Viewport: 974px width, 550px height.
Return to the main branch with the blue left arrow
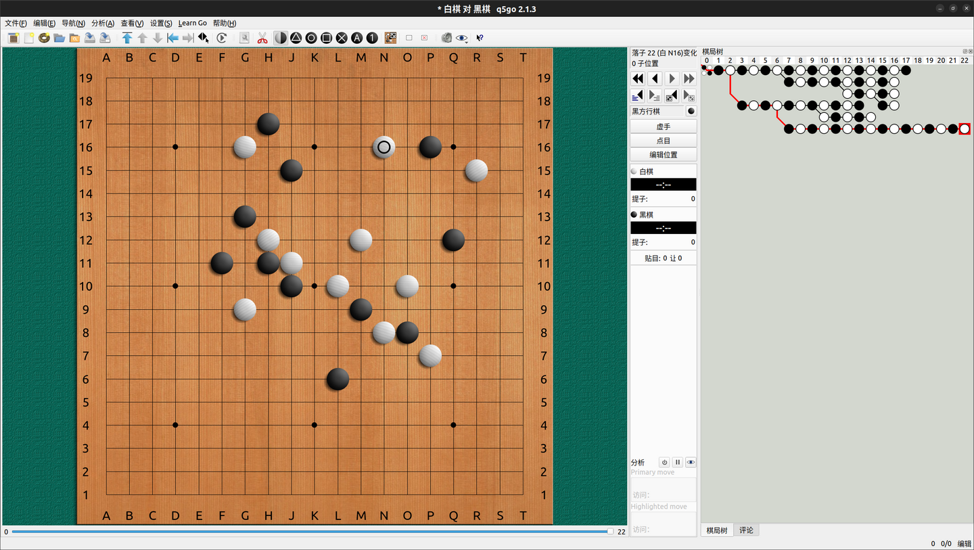pyautogui.click(x=172, y=38)
